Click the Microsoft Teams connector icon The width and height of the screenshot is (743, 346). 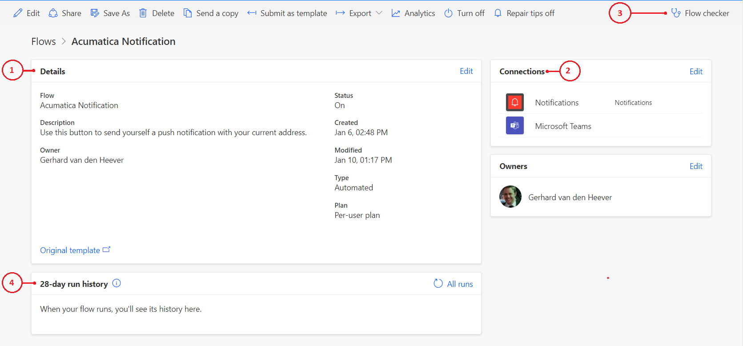click(515, 125)
